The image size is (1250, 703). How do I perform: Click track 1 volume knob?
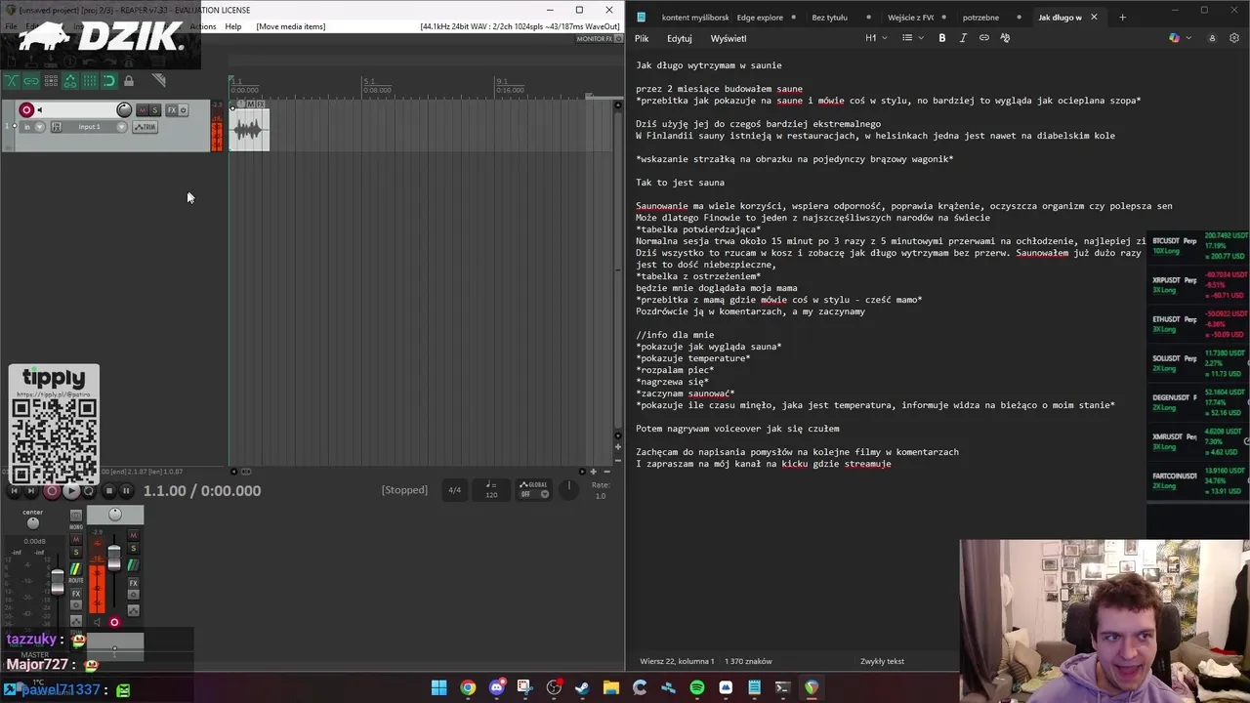pyautogui.click(x=124, y=109)
